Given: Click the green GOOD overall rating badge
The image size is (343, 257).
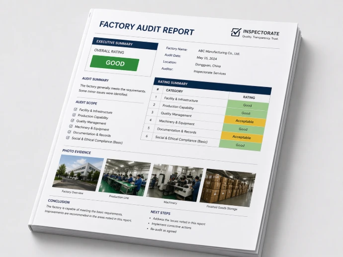Looking at the screenshot, I should point(115,64).
